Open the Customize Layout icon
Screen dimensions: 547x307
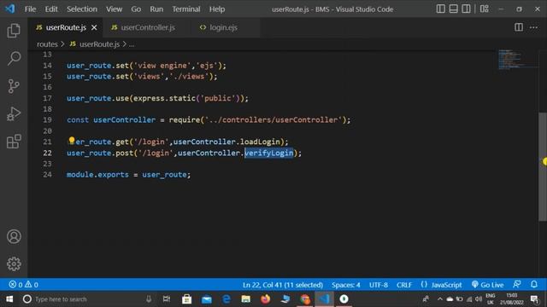[x=485, y=9]
